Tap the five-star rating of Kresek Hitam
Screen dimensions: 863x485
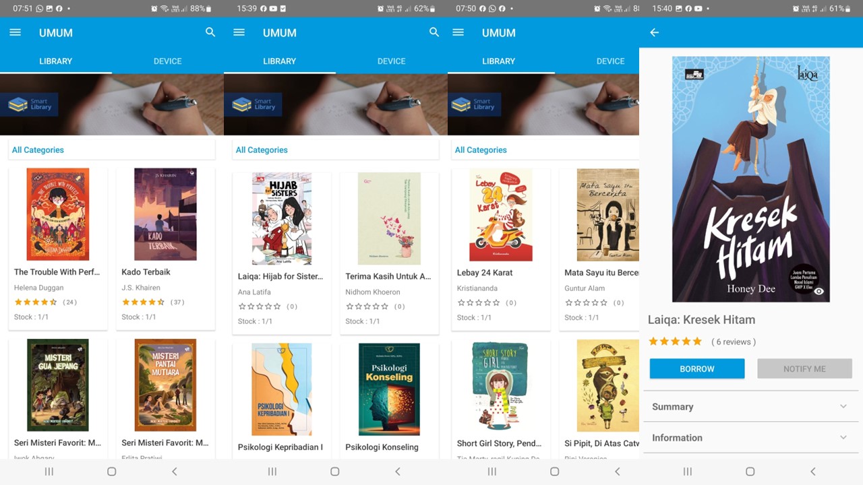[675, 342]
